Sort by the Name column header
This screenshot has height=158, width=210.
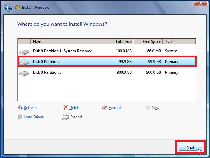tap(67, 41)
